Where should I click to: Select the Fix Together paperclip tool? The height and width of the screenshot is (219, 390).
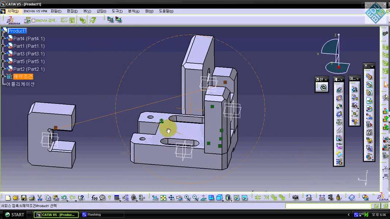coord(339,130)
